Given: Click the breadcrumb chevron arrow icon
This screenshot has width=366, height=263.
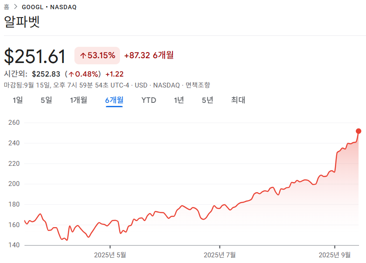Looking at the screenshot, I should click(x=16, y=7).
